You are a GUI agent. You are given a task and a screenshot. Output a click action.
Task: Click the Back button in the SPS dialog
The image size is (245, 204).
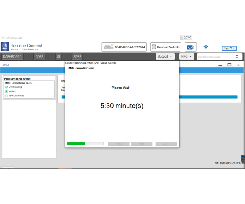pyautogui.click(x=119, y=144)
